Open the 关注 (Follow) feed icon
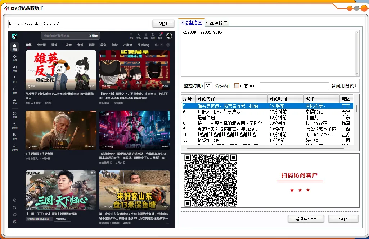This screenshot has height=239, width=369. pos(15,79)
